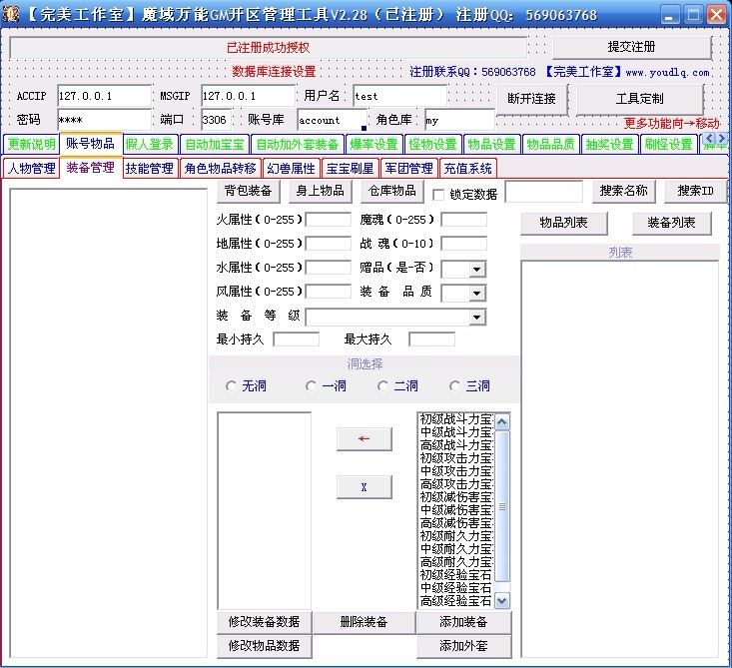Select the 无洞 radio option
The image size is (732, 668).
(x=232, y=386)
